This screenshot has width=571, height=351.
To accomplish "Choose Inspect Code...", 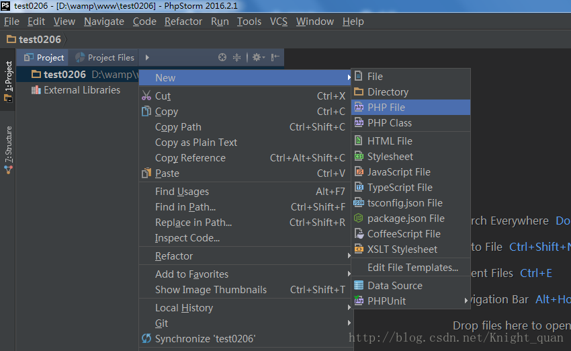I will 245,237.
